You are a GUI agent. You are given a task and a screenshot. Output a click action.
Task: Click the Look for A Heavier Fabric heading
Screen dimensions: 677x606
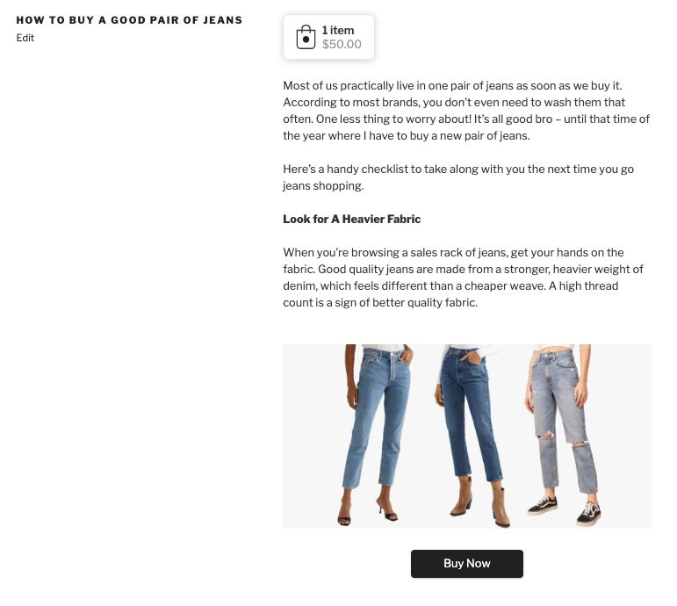(352, 219)
